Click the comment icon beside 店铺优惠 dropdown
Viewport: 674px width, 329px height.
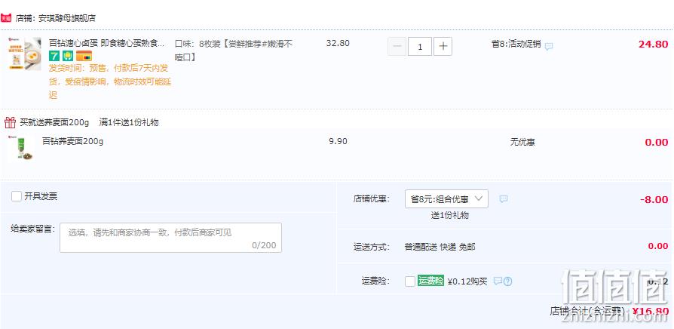[504, 199]
